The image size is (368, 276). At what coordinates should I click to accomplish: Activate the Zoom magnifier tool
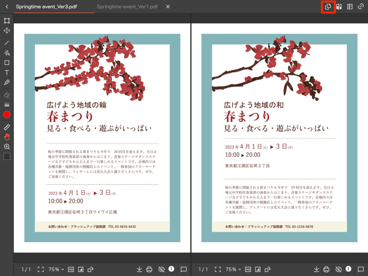click(x=7, y=147)
